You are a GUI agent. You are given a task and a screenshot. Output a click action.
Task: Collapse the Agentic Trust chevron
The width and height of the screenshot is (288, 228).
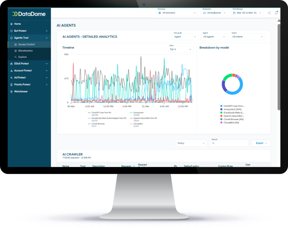click(x=47, y=38)
